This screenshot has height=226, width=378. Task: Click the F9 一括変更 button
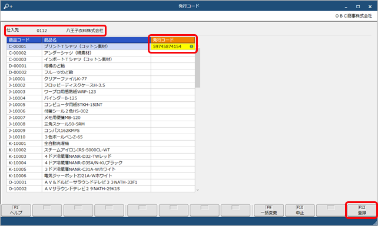click(269, 210)
